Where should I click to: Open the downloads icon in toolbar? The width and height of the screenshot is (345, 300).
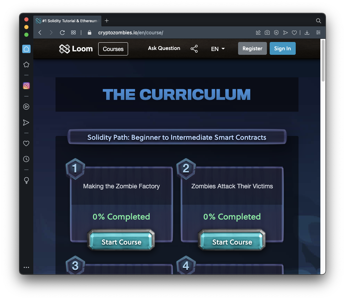[307, 33]
